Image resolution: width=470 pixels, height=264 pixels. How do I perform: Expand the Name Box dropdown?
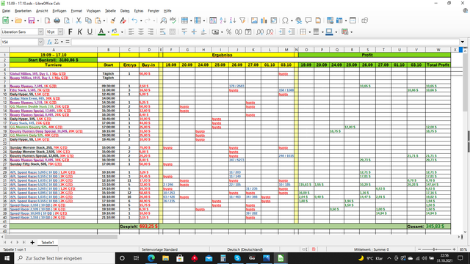point(40,42)
